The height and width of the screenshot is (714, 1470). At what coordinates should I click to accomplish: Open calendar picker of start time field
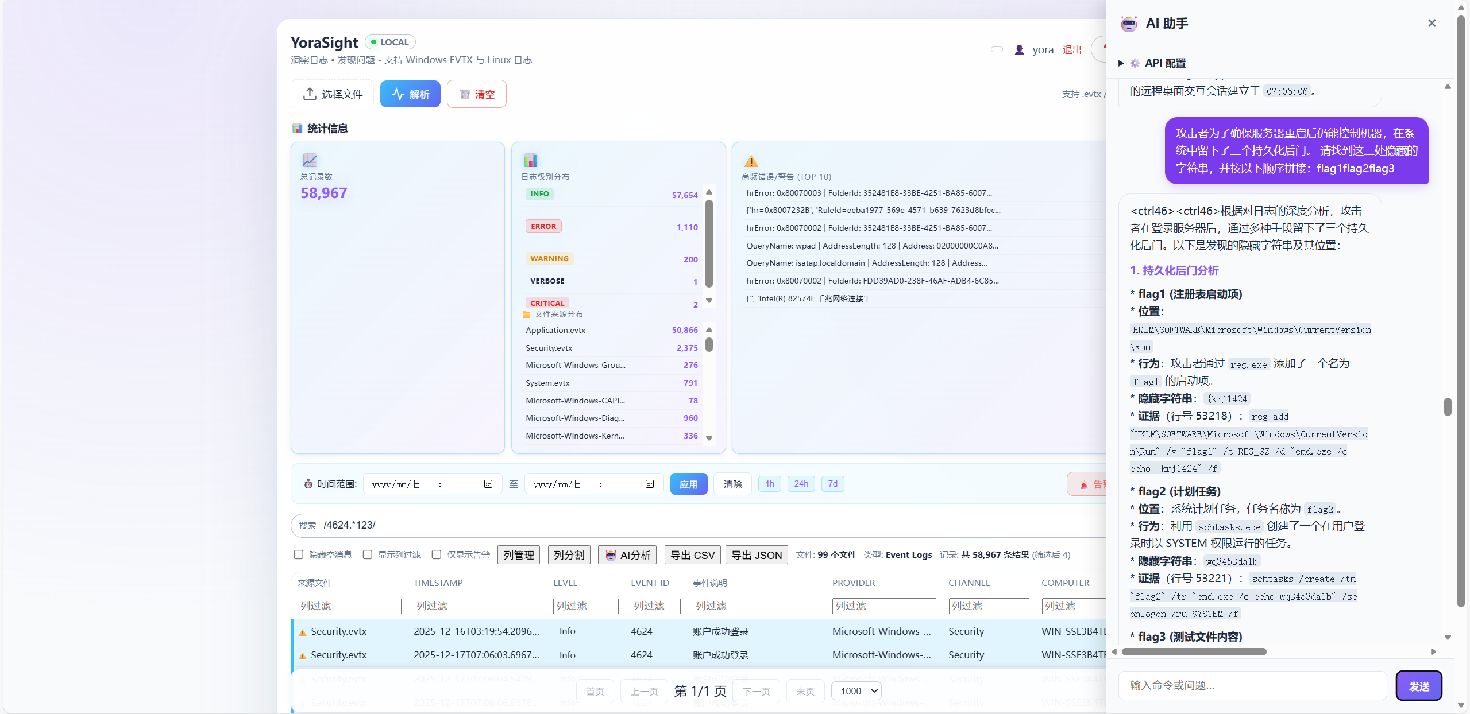[488, 484]
